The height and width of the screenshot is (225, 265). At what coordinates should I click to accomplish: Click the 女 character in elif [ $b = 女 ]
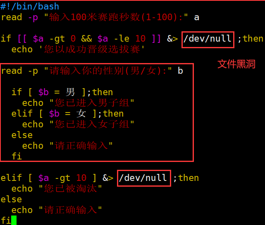[81, 114]
